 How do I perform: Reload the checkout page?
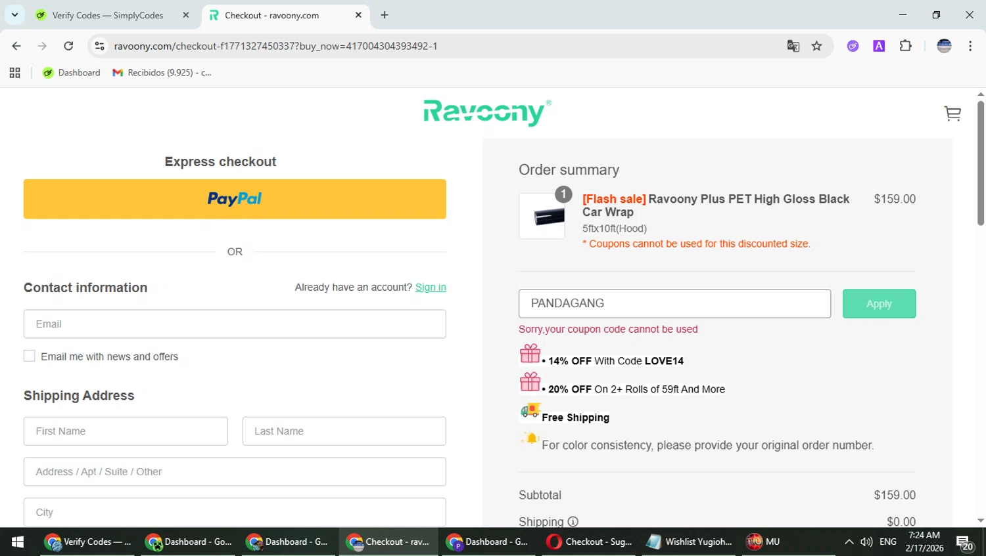coord(68,46)
